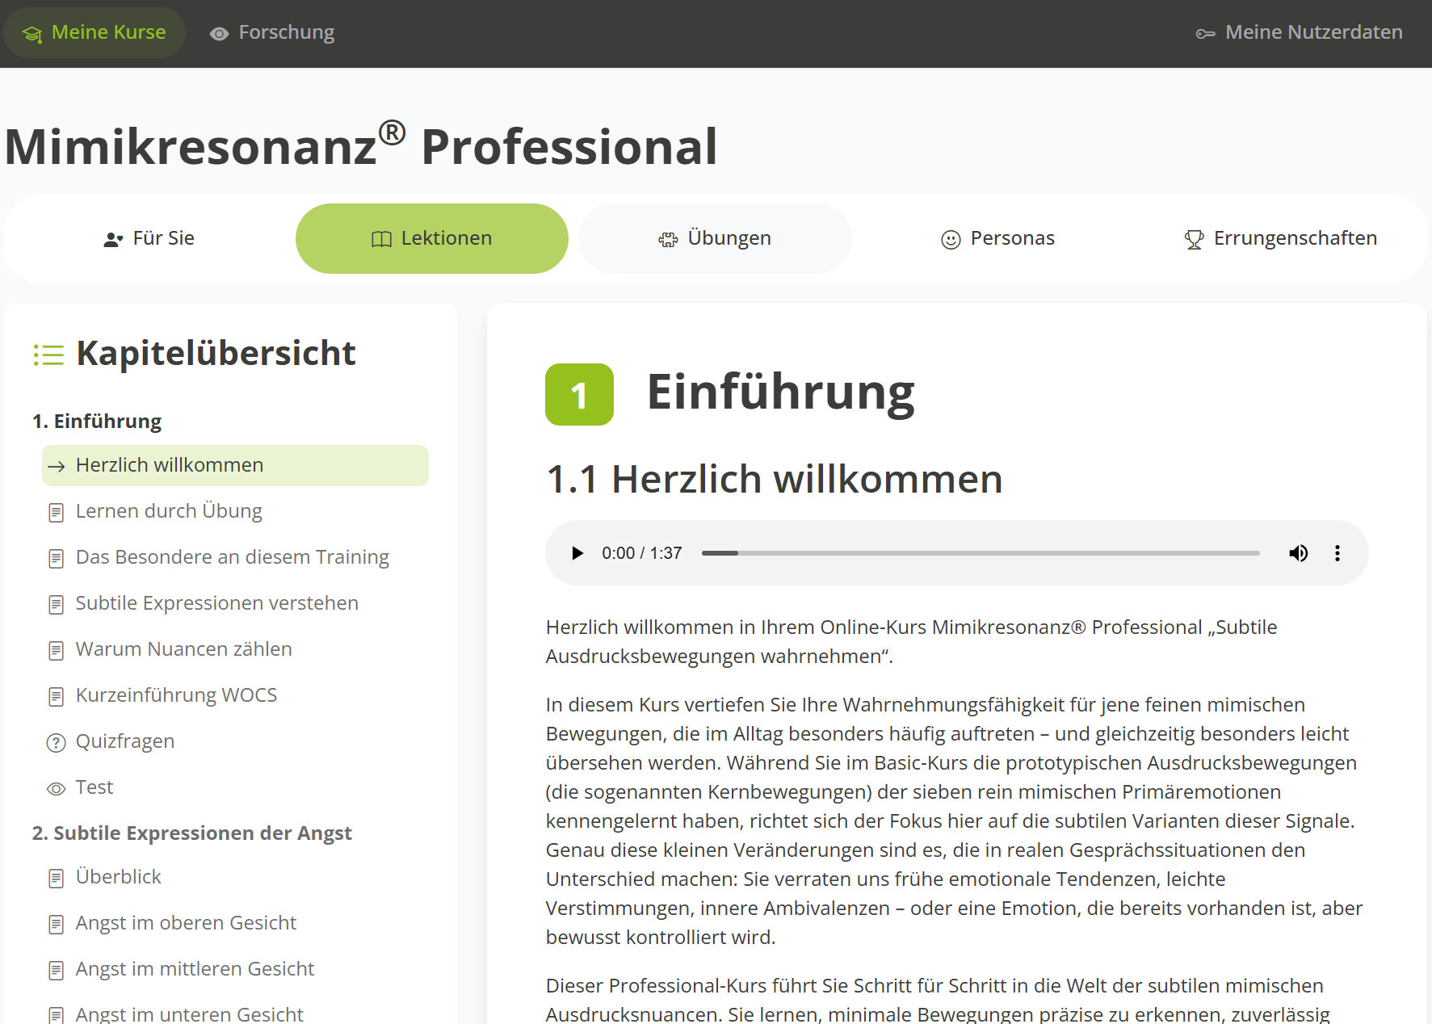Select the 1. Einführung chapter heading
Screen dimensions: 1432x1024
point(97,421)
